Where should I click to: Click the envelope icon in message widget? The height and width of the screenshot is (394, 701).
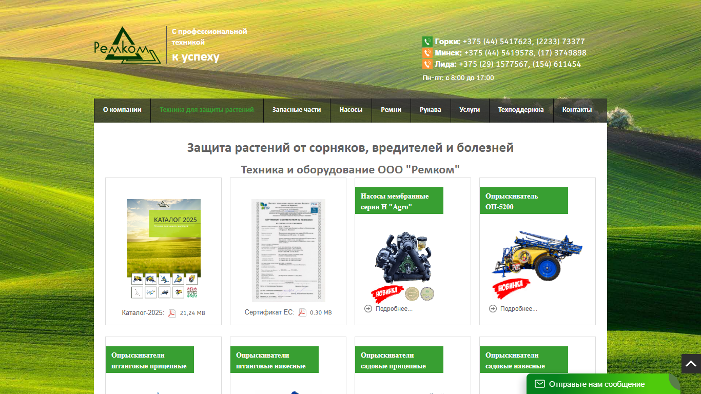pos(540,384)
